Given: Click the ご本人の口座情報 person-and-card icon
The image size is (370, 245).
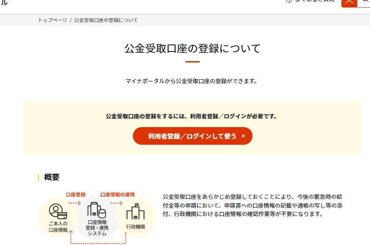Looking at the screenshot, I should point(58,213).
